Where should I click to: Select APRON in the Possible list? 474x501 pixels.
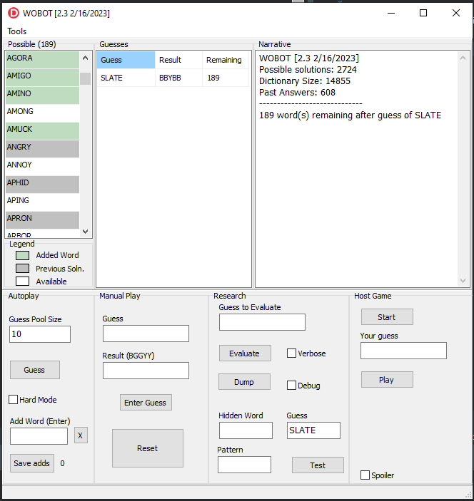pos(42,220)
